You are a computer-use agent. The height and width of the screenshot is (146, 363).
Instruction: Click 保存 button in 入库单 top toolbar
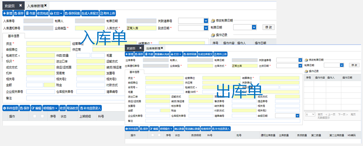(x=19, y=14)
